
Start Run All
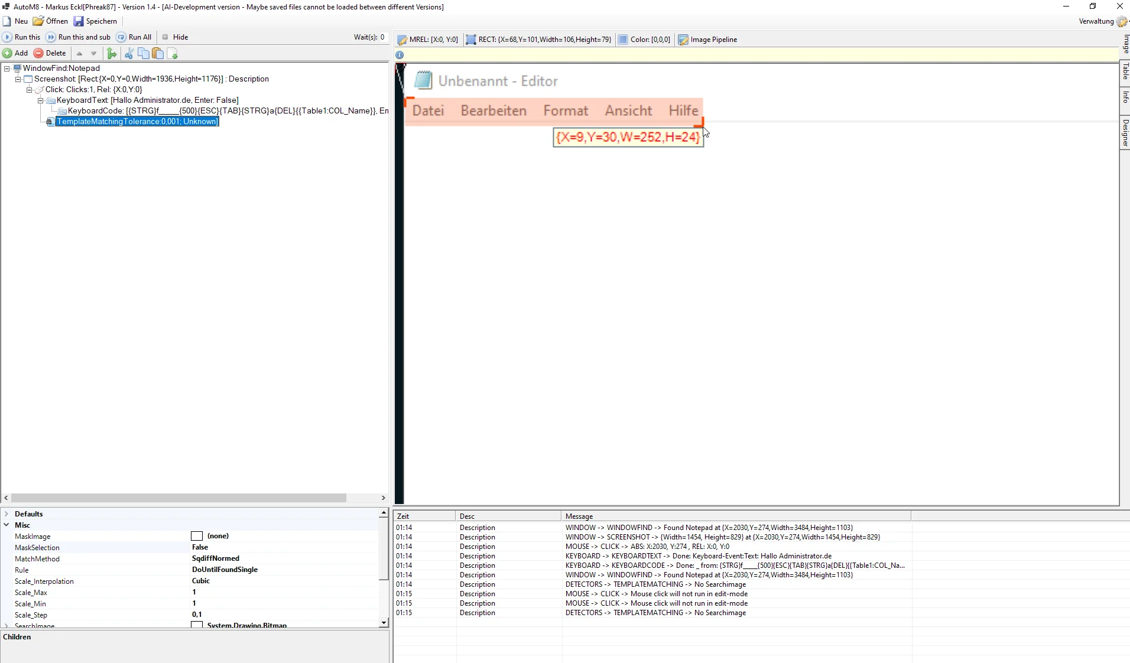134,37
